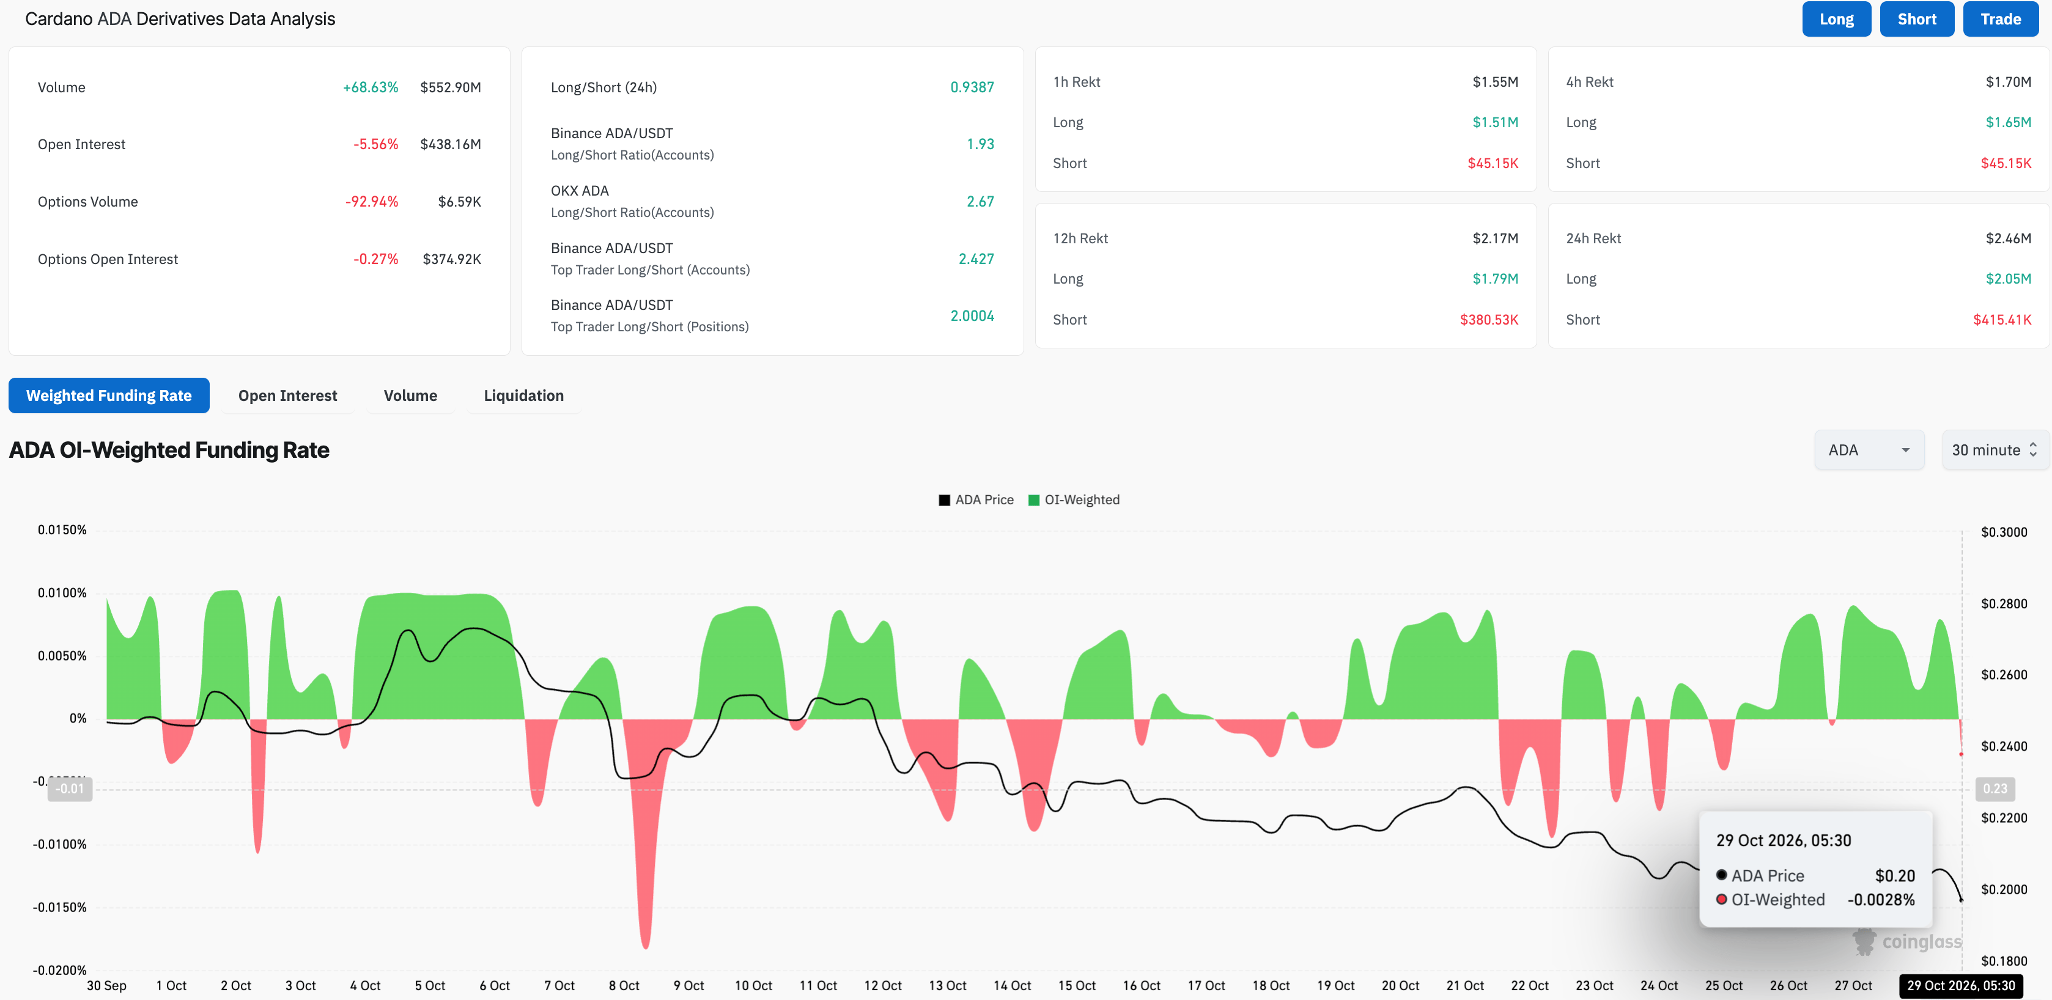Click the Volume change +68.63%
Viewport: 2052px width, 1000px height.
[371, 87]
